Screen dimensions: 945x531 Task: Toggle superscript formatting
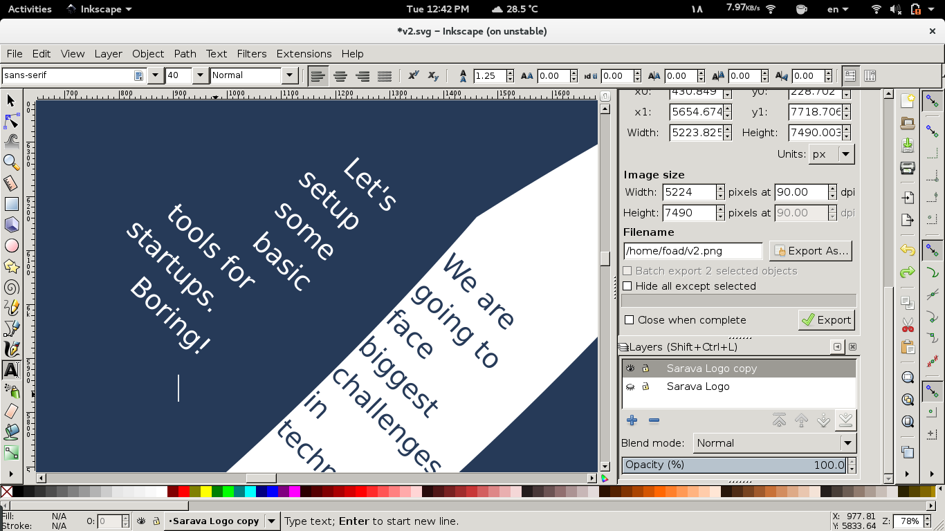tap(413, 76)
